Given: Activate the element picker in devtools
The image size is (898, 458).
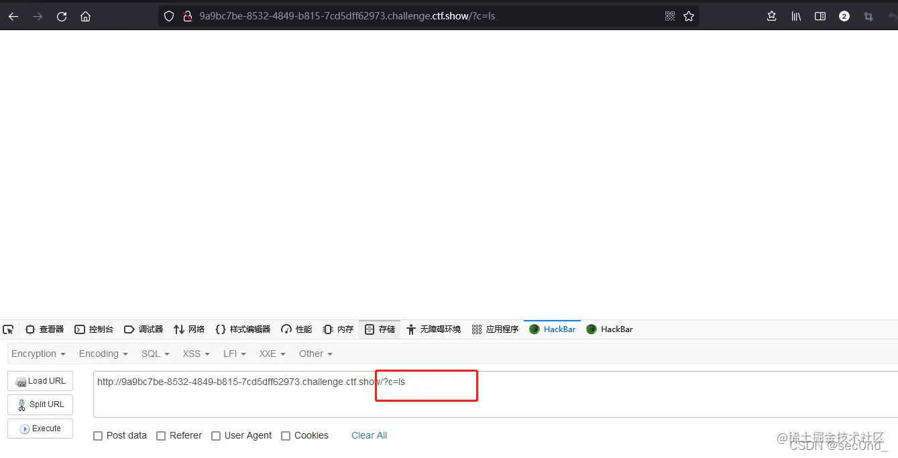Looking at the screenshot, I should coord(8,329).
